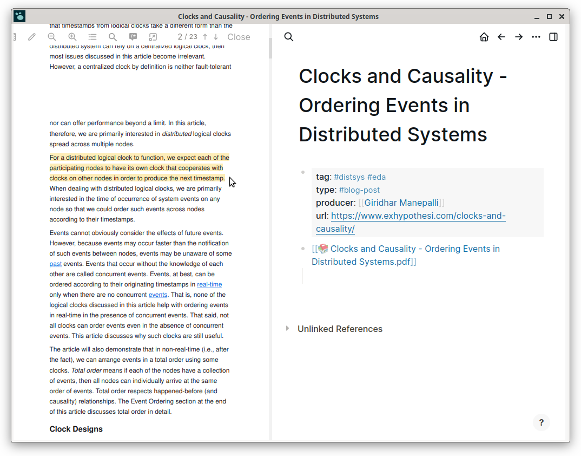
Task: Open the three-dots more menu
Action: tap(536, 37)
